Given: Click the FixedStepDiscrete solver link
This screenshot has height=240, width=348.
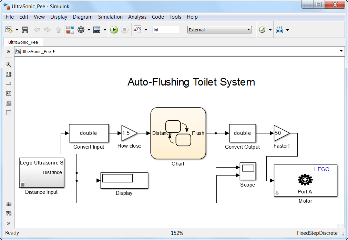Looking at the screenshot, I should click(317, 233).
